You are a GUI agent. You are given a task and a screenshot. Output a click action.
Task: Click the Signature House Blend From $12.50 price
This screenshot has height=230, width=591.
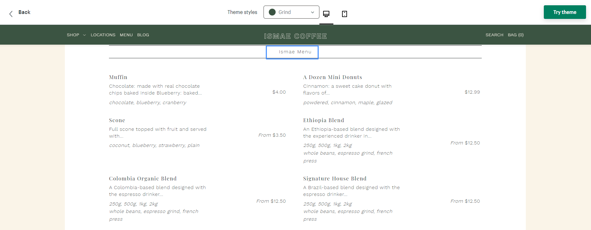click(x=465, y=201)
